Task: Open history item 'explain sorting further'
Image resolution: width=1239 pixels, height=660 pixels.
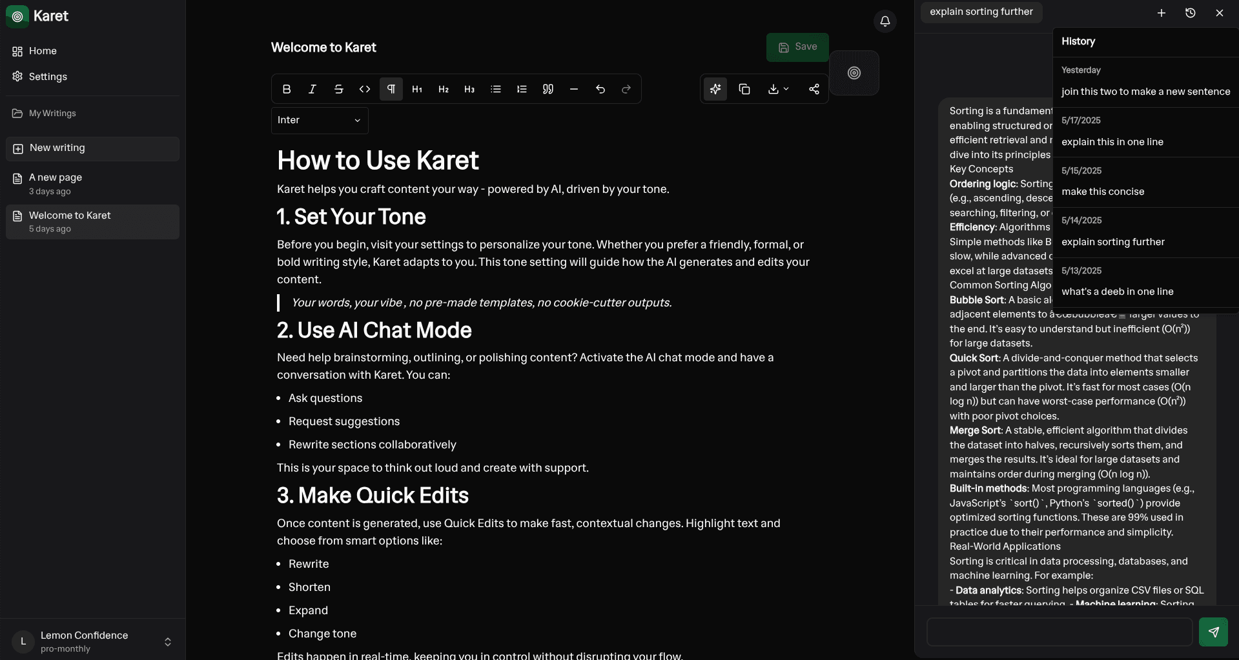Action: click(1145, 242)
